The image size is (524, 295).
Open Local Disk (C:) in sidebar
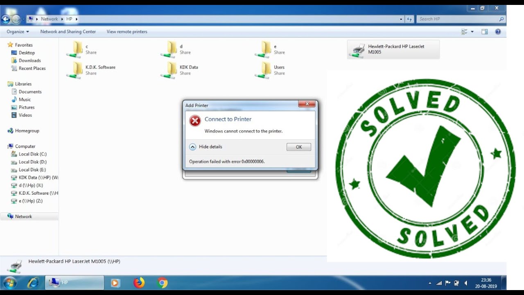pos(32,154)
